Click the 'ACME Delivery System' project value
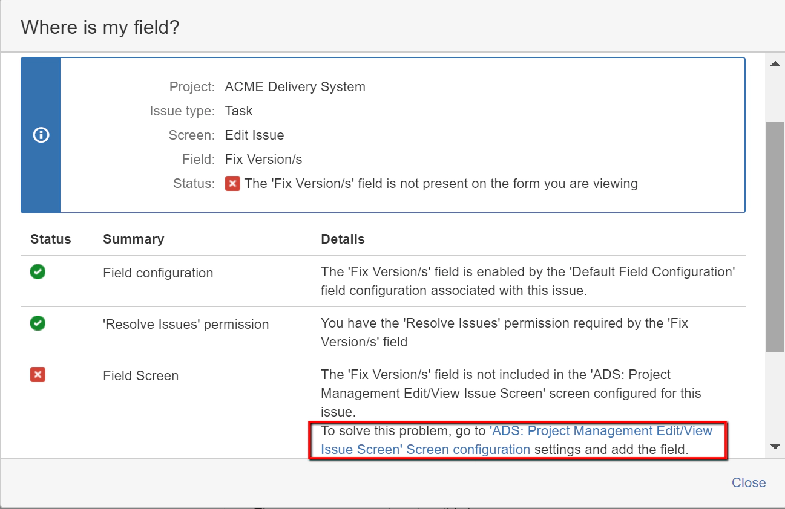The width and height of the screenshot is (785, 509). (295, 87)
